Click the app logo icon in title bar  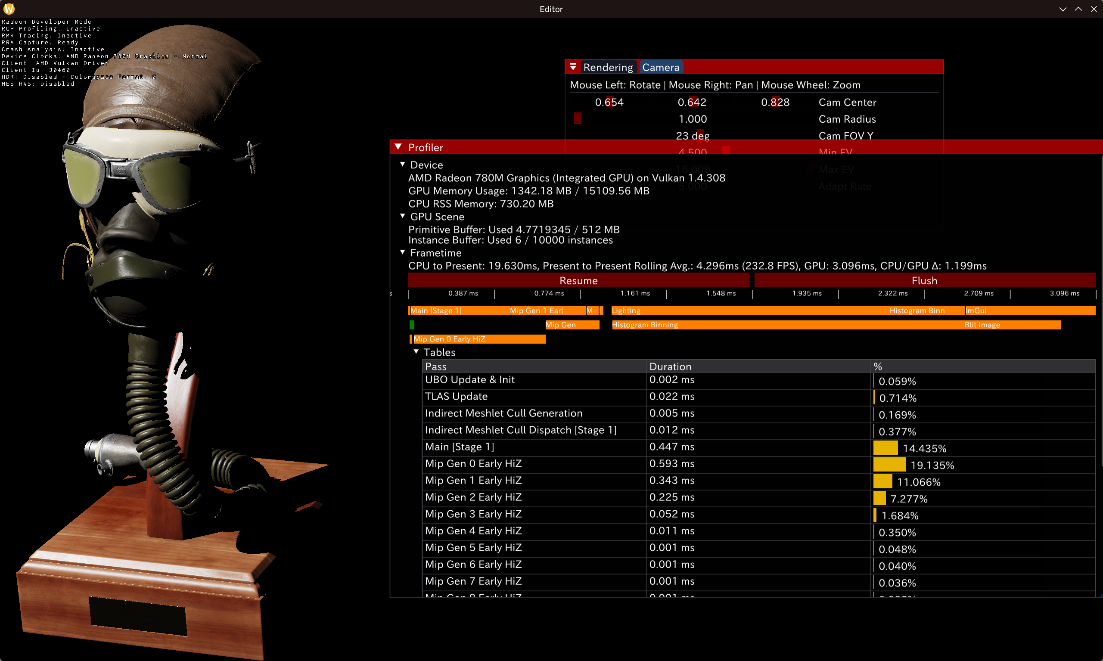click(9, 9)
